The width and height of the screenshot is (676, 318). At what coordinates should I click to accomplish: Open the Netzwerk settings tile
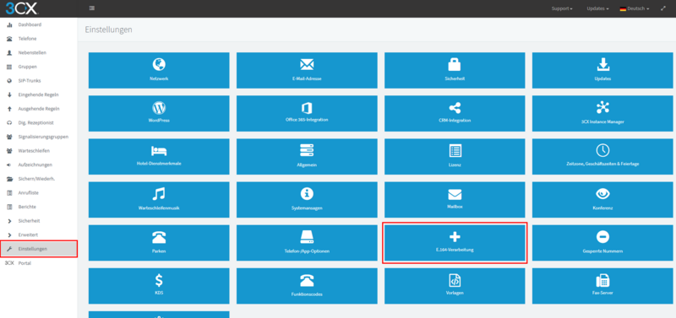[159, 71]
